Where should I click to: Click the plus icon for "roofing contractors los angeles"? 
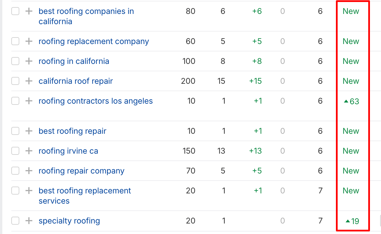29,101
